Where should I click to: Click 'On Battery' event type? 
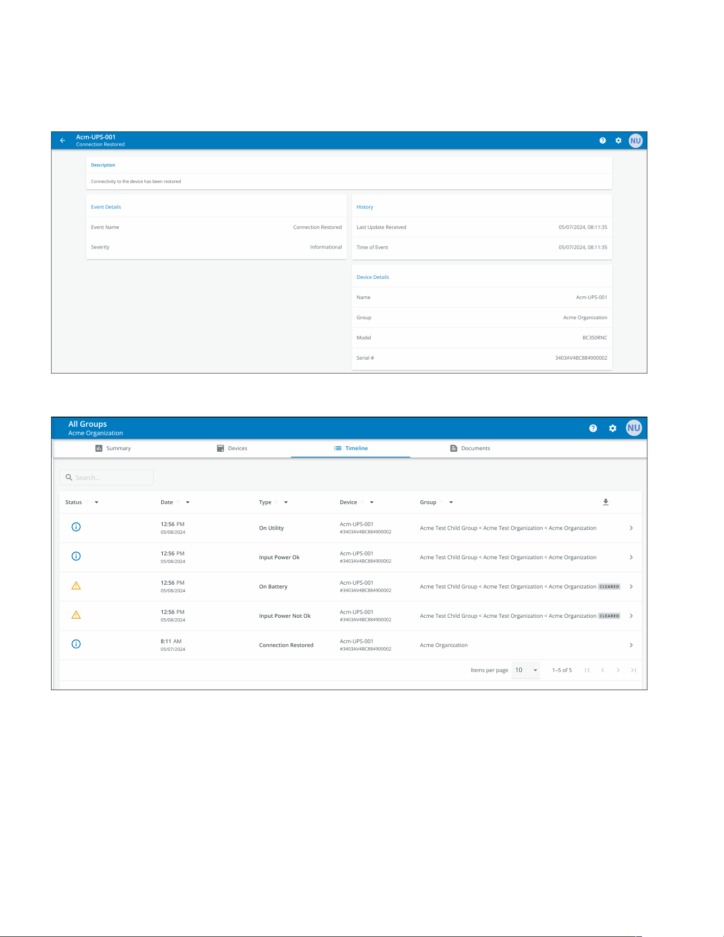tap(273, 586)
